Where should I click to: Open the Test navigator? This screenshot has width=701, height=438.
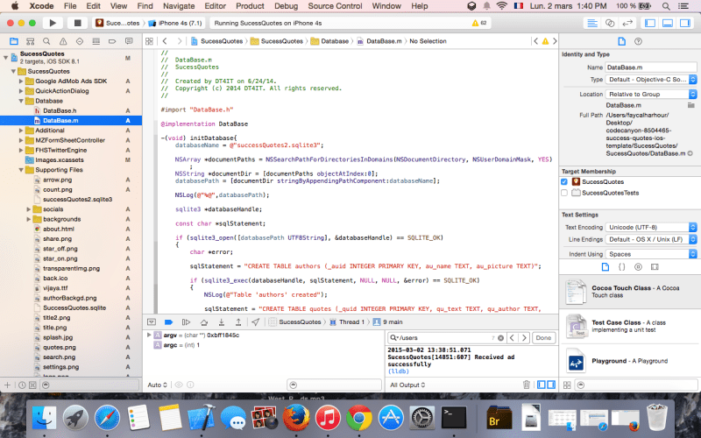coord(80,41)
